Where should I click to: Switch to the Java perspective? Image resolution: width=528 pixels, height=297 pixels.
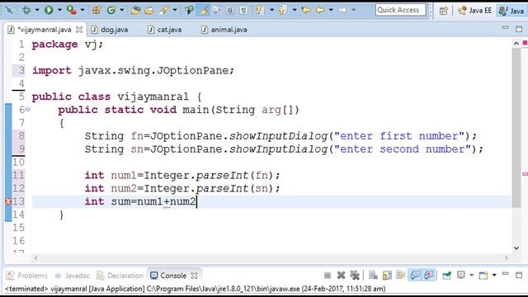[x=511, y=11]
